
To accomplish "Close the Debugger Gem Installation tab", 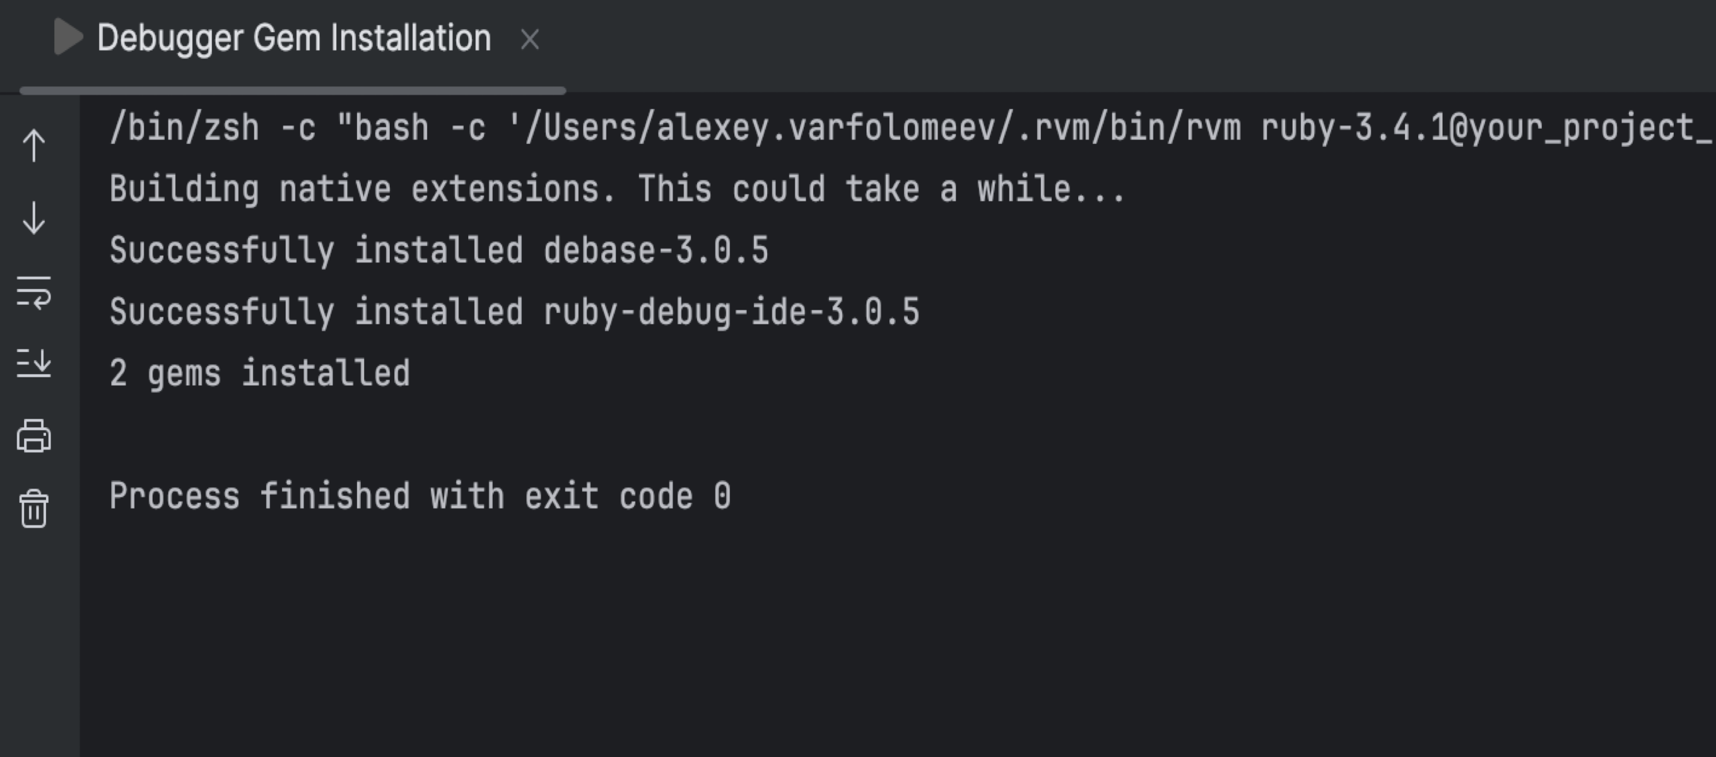I will pos(529,39).
